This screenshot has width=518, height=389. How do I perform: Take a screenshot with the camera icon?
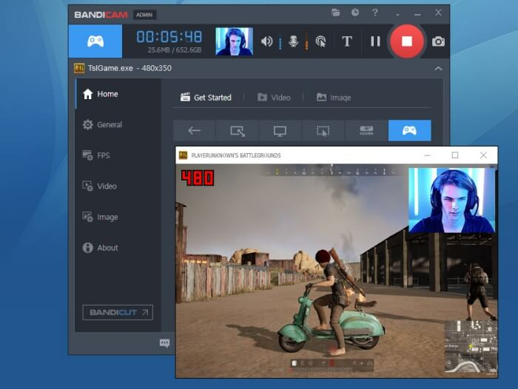(x=438, y=41)
